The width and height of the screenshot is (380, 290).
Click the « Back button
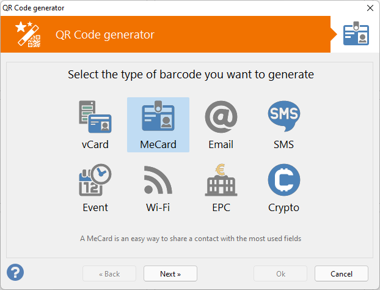pyautogui.click(x=109, y=273)
